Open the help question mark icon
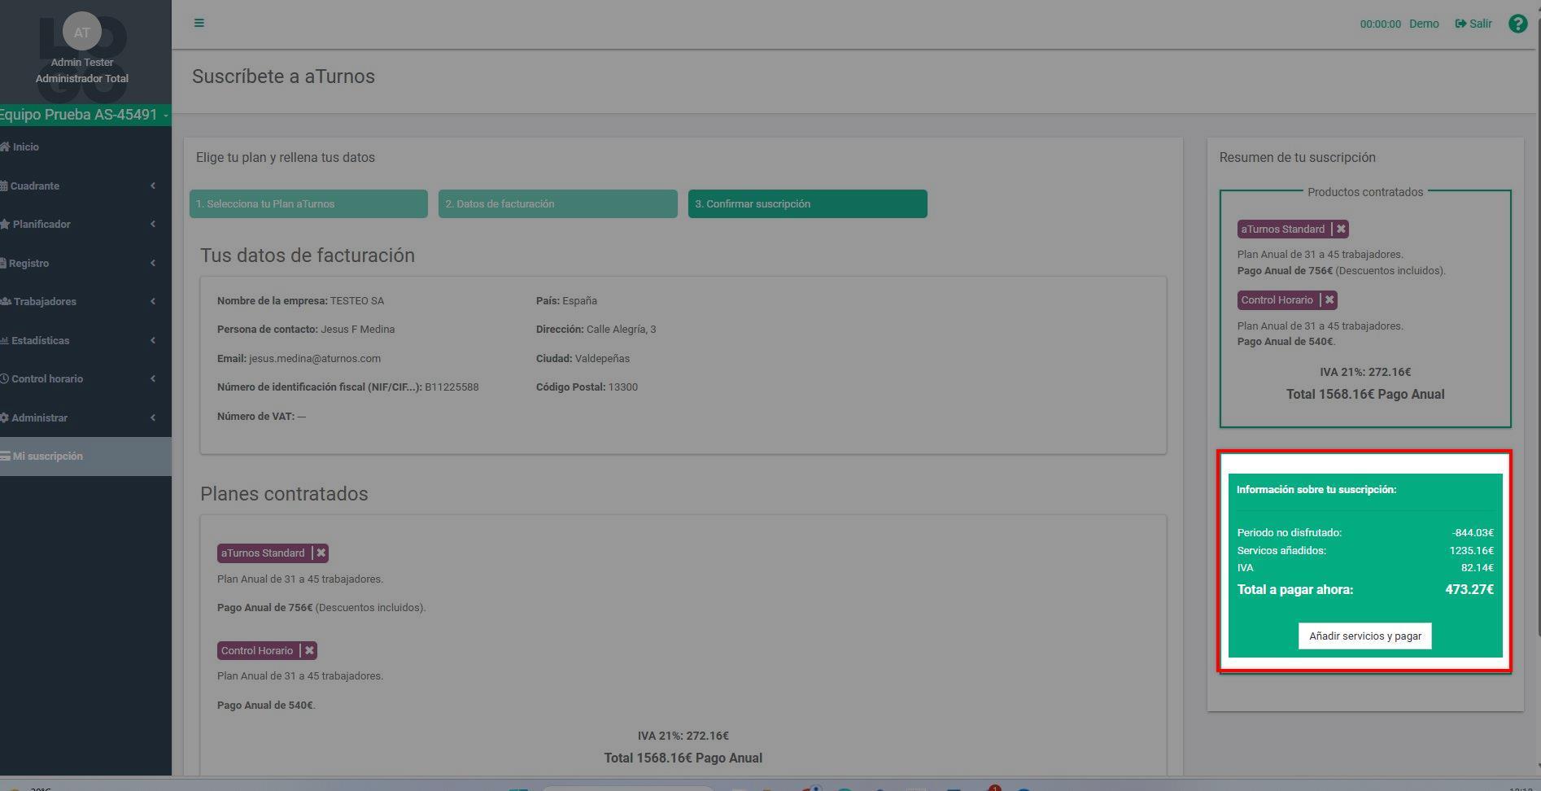The width and height of the screenshot is (1541, 791). pos(1517,24)
